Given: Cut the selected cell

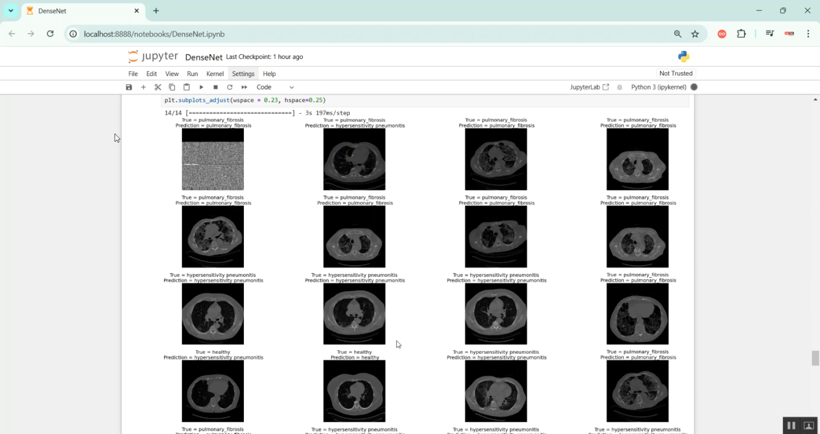Looking at the screenshot, I should coord(157,87).
